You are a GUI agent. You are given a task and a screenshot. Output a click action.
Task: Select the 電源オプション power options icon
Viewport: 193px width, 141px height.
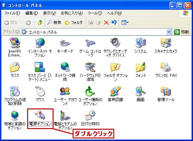pyautogui.click(x=40, y=115)
